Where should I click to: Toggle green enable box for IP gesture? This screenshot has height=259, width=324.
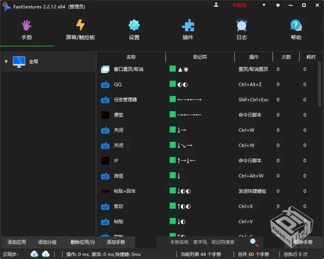coord(173,160)
